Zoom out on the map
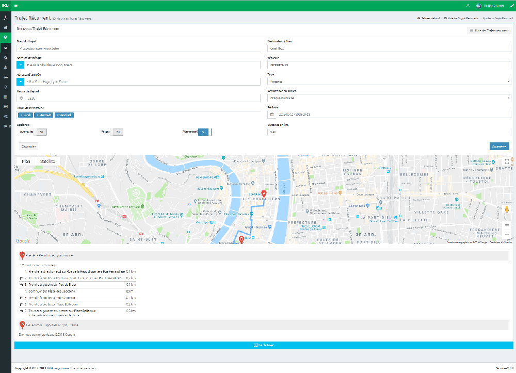Viewport: 516px width, 373px height. pos(507,235)
